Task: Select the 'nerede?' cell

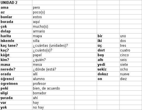Action: (16, 69)
